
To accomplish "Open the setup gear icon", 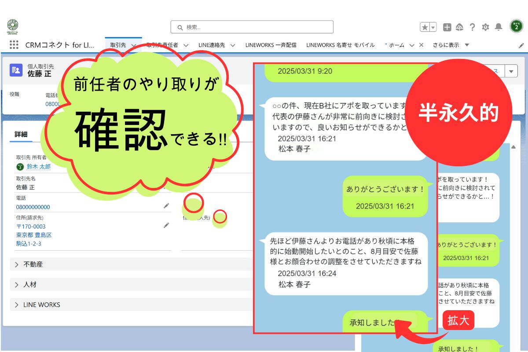I will click(x=485, y=27).
